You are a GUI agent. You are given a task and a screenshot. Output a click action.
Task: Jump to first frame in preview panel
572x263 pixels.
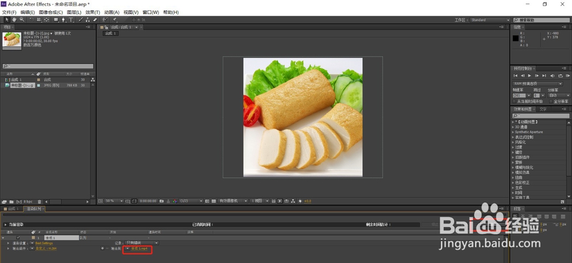[515, 76]
